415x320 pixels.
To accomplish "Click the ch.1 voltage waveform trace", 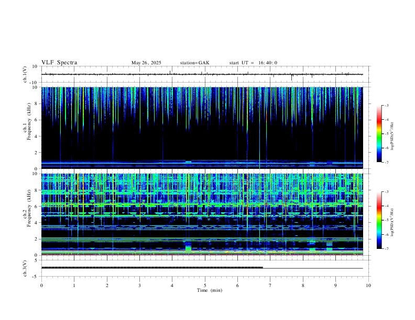I will [202, 74].
